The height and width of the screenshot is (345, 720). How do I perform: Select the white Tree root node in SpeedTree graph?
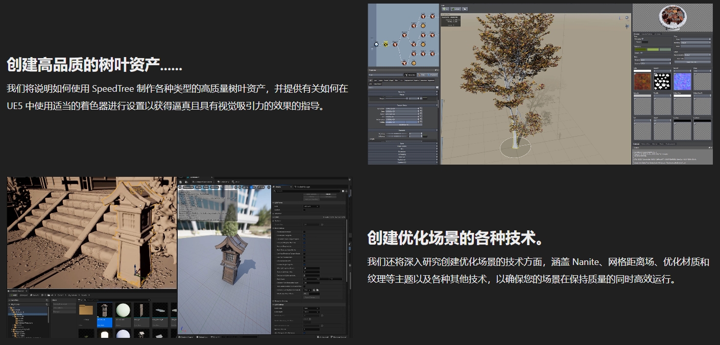376,44
